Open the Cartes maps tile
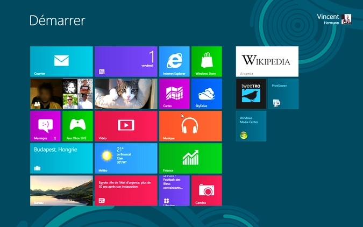363x227 pixels. [174, 94]
